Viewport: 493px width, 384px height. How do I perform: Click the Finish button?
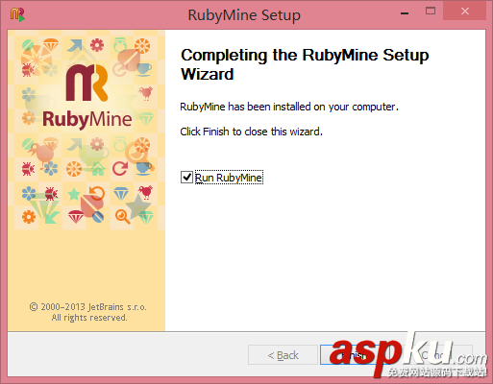click(355, 355)
